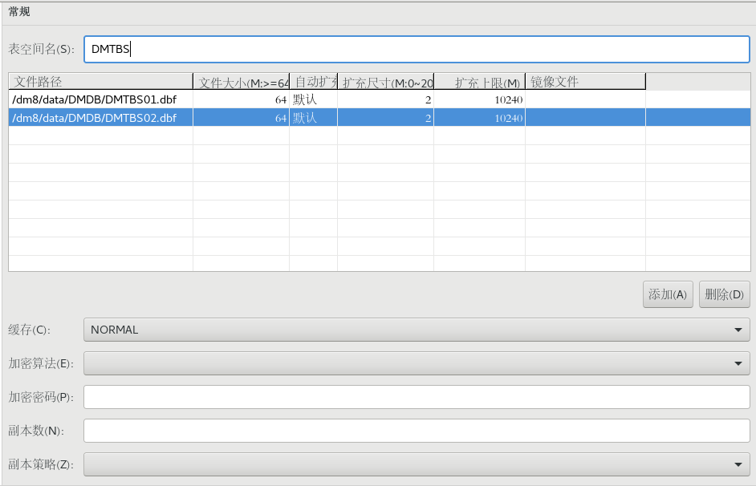Click the 扩充尺寸 column header
The image size is (756, 486).
pyautogui.click(x=386, y=82)
